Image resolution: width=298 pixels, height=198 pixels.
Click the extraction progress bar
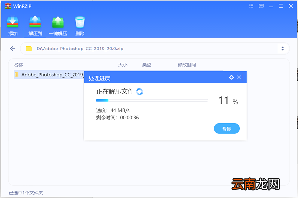coord(152,100)
